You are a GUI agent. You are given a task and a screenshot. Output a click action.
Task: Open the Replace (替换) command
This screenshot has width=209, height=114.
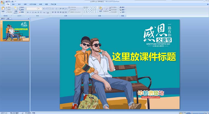point(123,10)
